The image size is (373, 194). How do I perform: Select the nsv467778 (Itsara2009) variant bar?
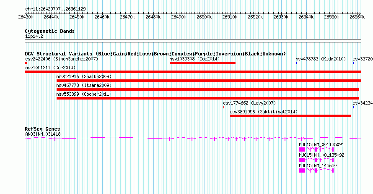pos(208,89)
